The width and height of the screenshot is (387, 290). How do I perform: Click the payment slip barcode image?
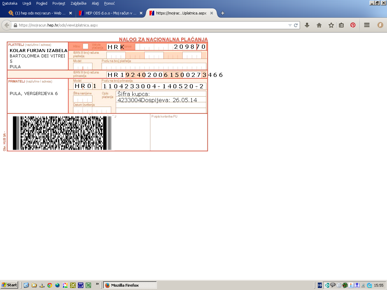coord(62,133)
